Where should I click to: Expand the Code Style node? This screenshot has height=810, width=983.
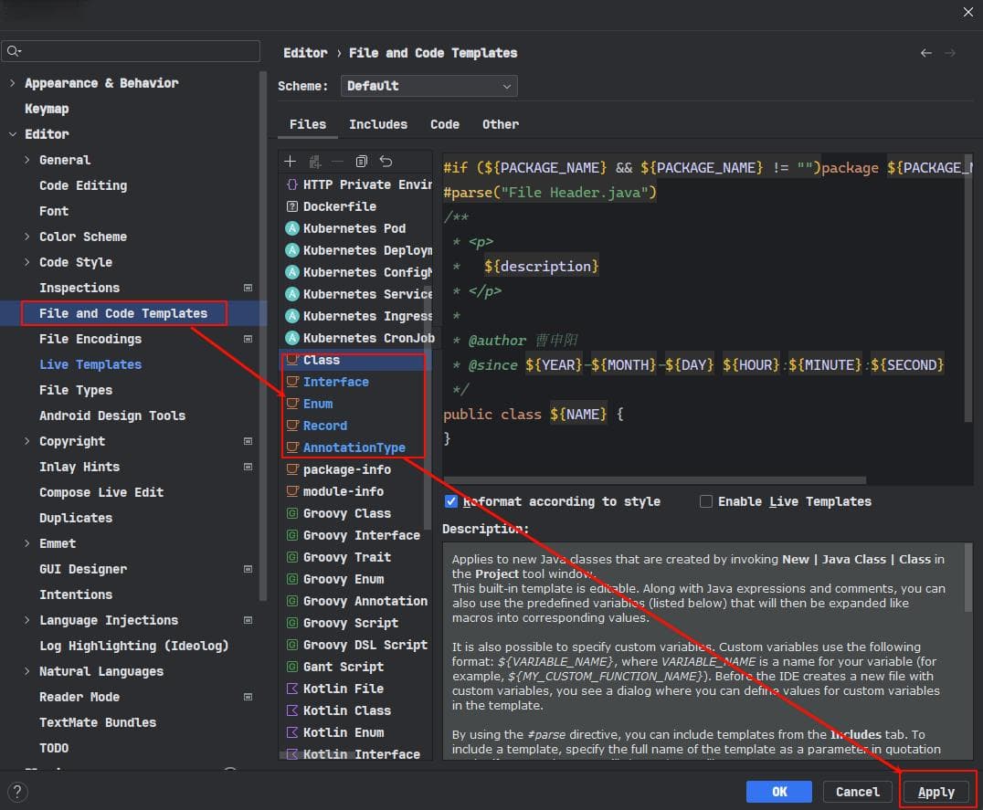[27, 262]
